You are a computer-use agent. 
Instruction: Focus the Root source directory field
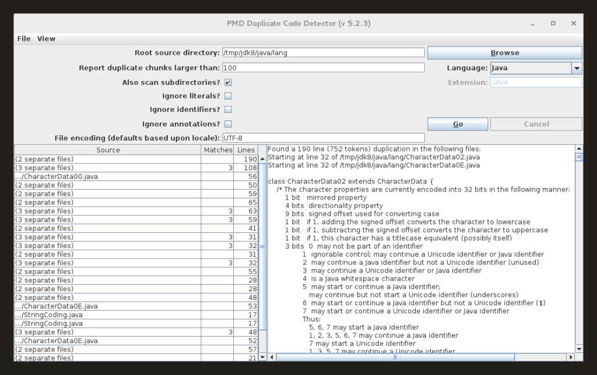322,52
